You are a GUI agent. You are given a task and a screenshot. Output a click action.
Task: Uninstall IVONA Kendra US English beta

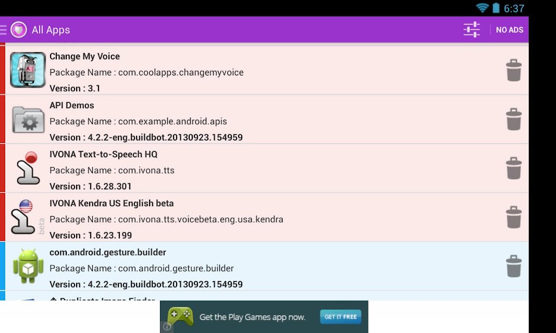[513, 217]
